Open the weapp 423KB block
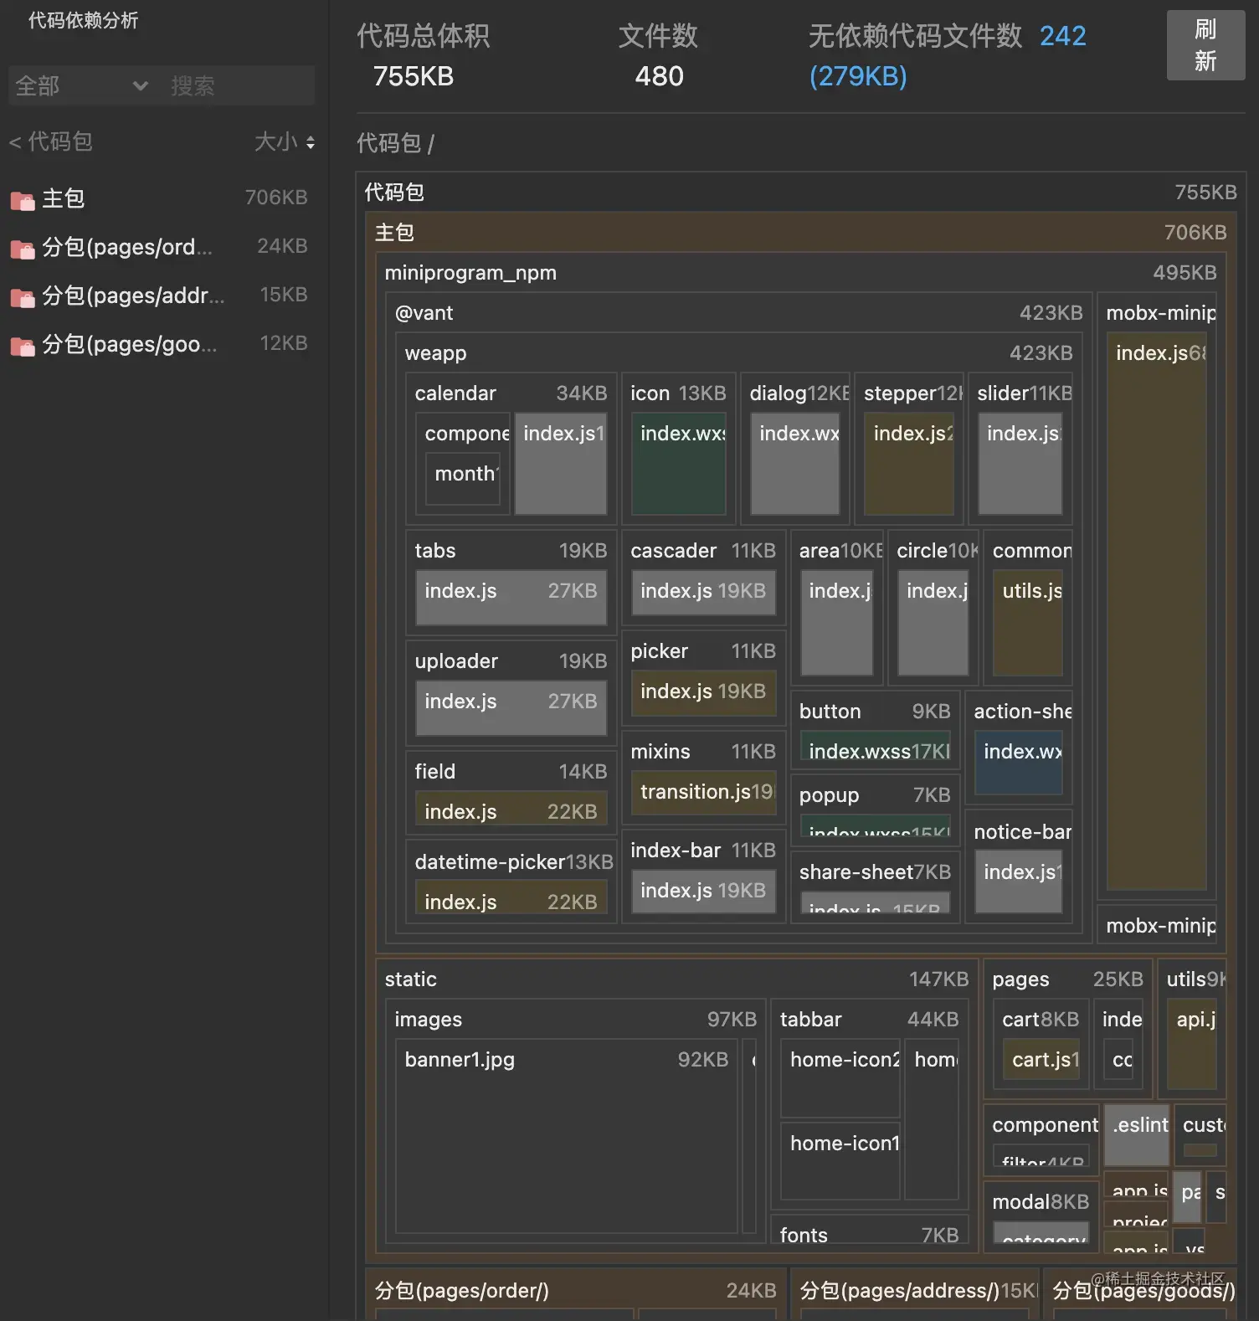 point(738,353)
